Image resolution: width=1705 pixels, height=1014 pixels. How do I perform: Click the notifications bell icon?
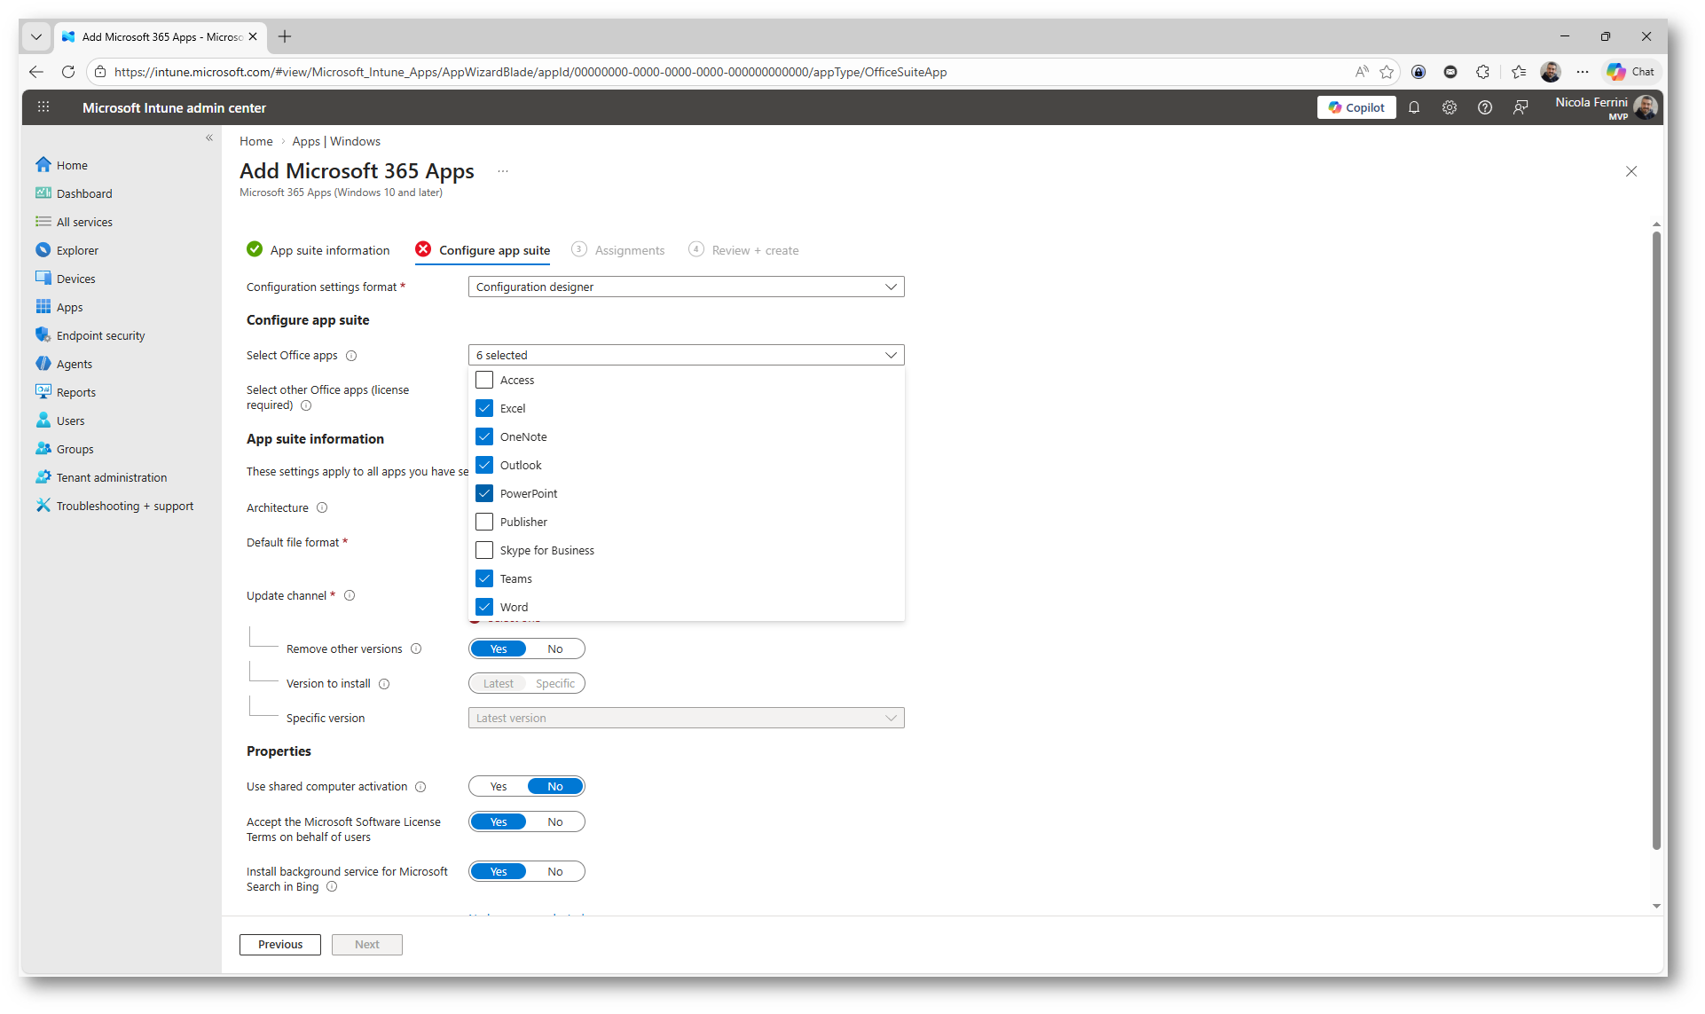(1414, 107)
